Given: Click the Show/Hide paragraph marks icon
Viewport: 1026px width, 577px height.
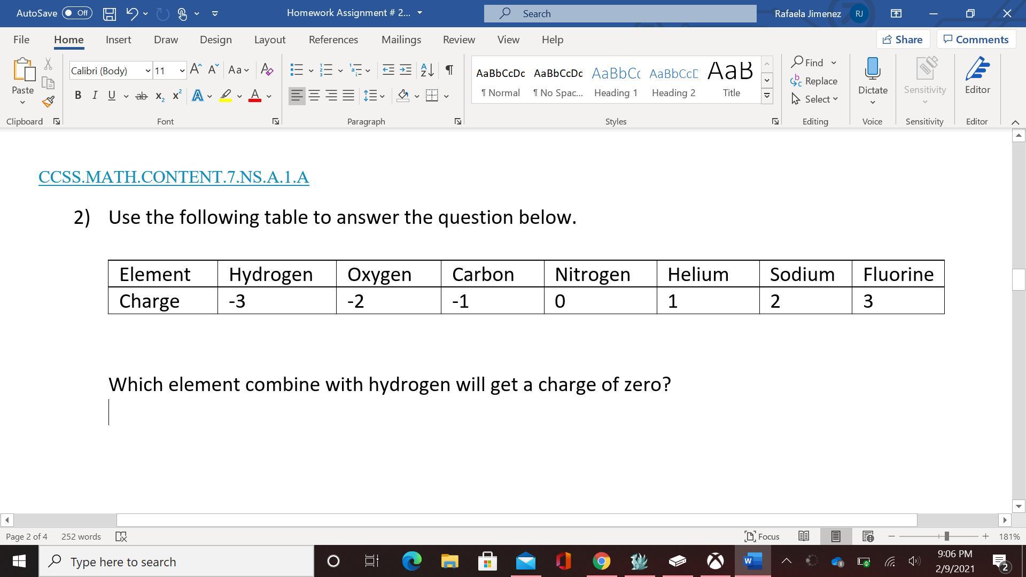Looking at the screenshot, I should tap(449, 70).
